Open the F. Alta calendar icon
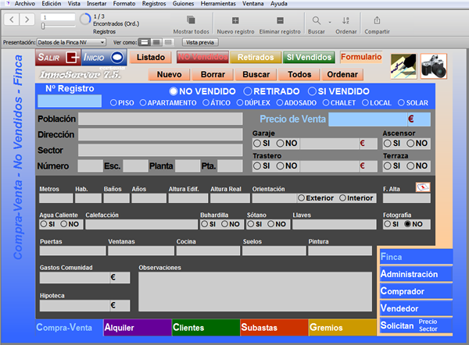 click(423, 187)
